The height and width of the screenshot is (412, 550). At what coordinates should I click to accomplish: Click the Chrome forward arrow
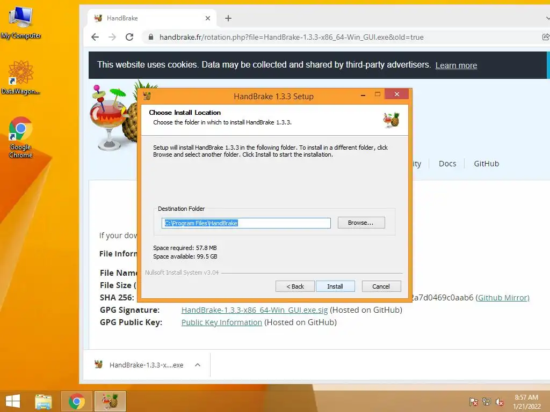tap(112, 37)
